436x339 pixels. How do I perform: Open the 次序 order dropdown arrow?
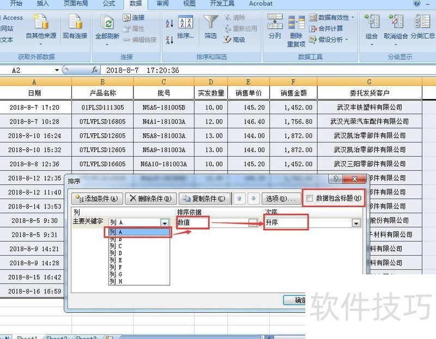356,223
